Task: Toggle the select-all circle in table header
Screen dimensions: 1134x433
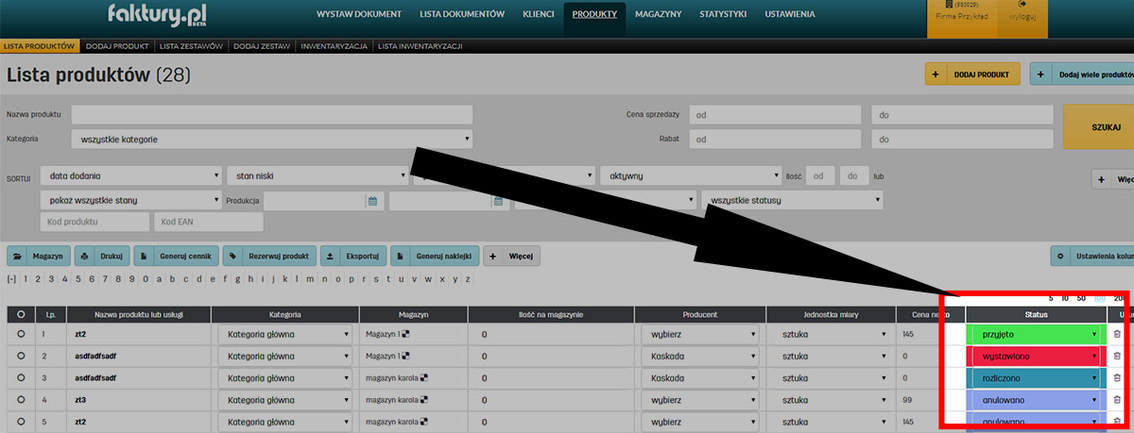Action: [x=21, y=314]
